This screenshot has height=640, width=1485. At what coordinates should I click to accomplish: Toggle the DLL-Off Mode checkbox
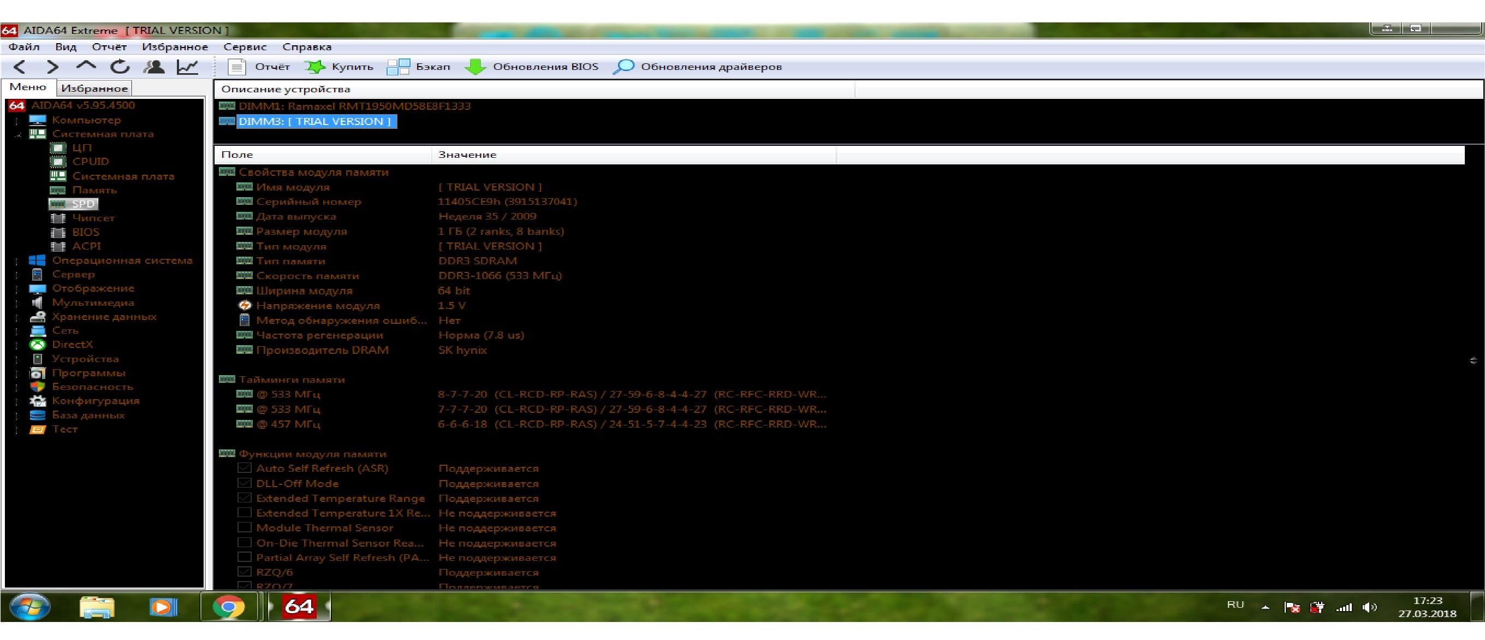[x=245, y=483]
